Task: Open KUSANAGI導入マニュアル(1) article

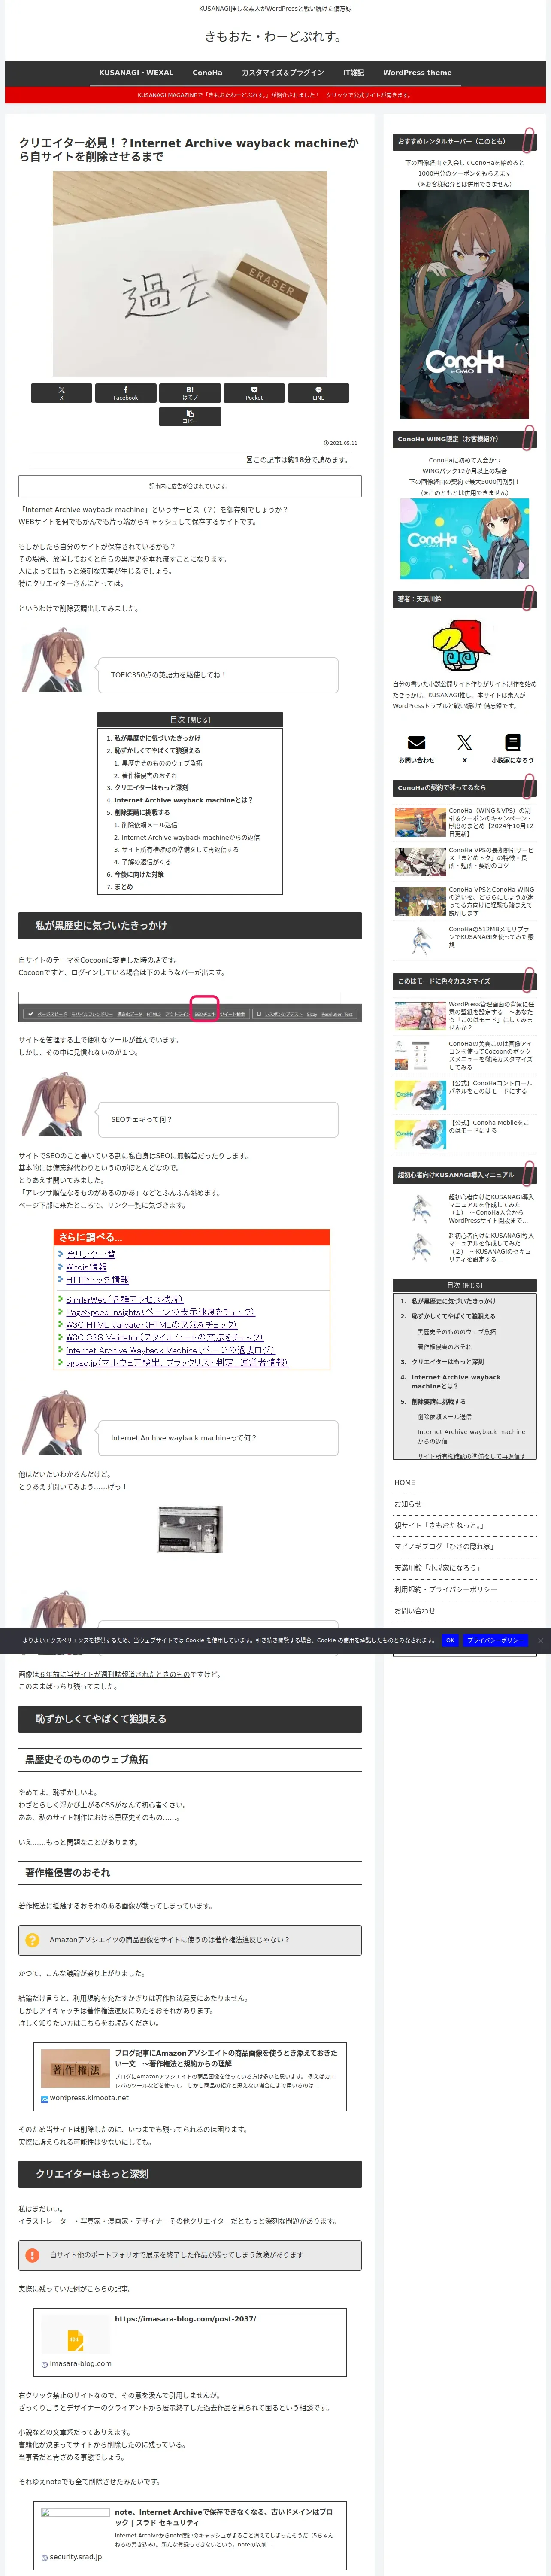Action: tap(464, 1208)
